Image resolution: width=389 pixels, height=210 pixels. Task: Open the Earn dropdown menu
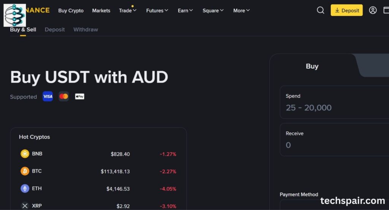[x=185, y=11]
